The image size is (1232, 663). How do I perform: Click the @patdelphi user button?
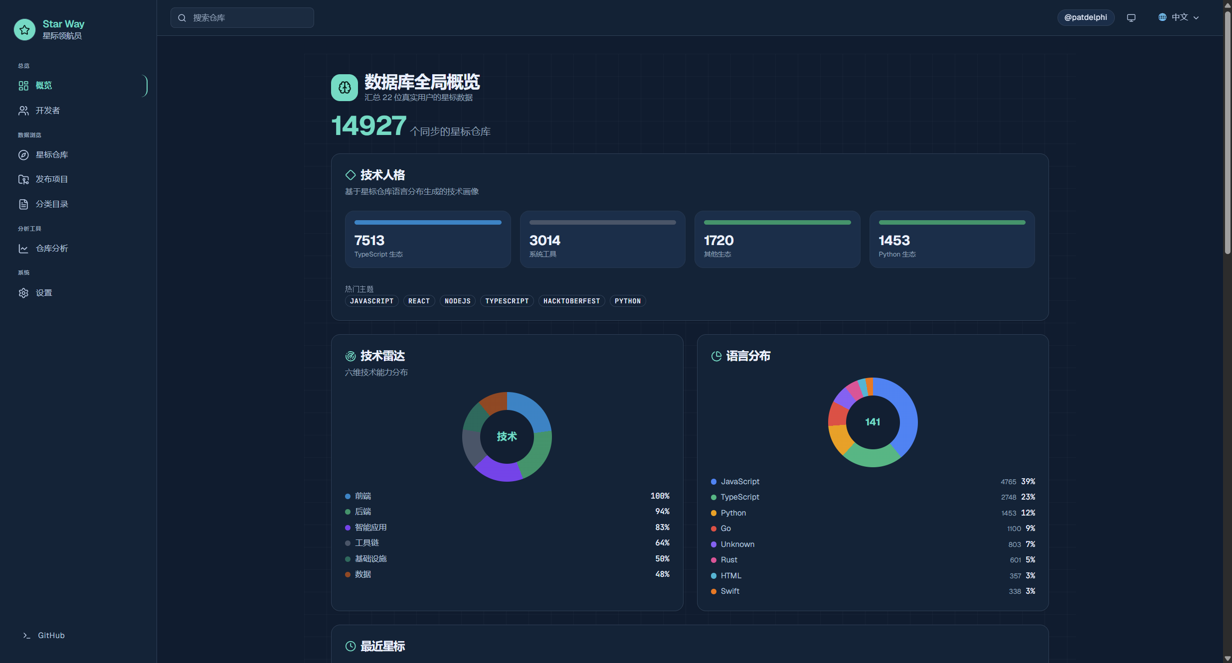pyautogui.click(x=1085, y=17)
